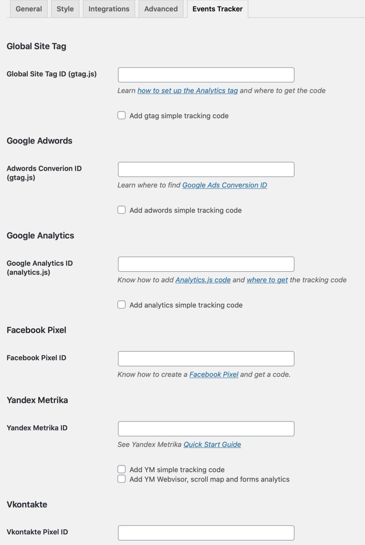Click the Google Analytics ID input
This screenshot has height=545, width=365.
[x=206, y=264]
